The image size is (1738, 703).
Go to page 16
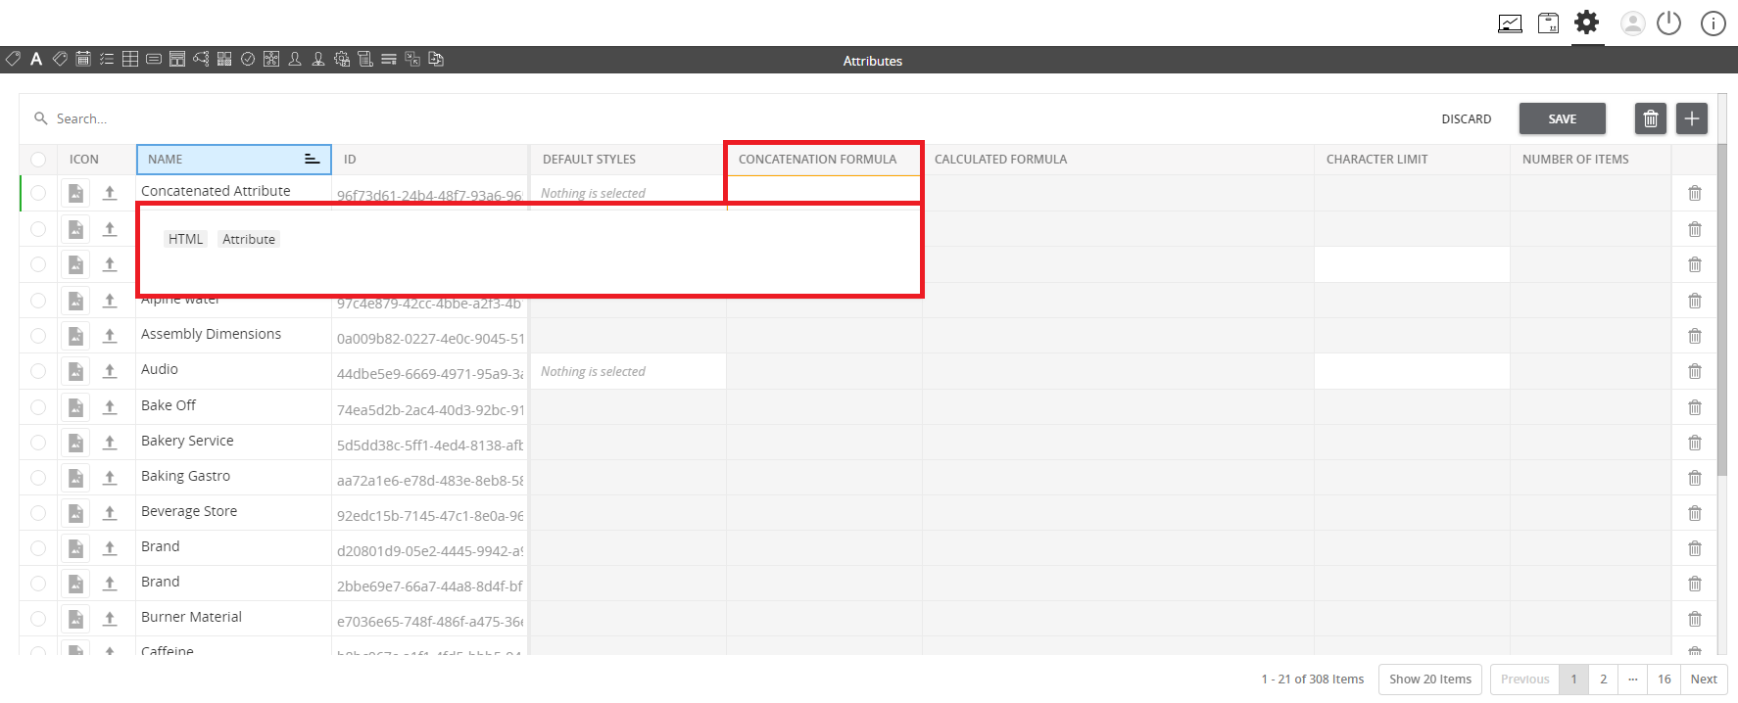tap(1664, 680)
